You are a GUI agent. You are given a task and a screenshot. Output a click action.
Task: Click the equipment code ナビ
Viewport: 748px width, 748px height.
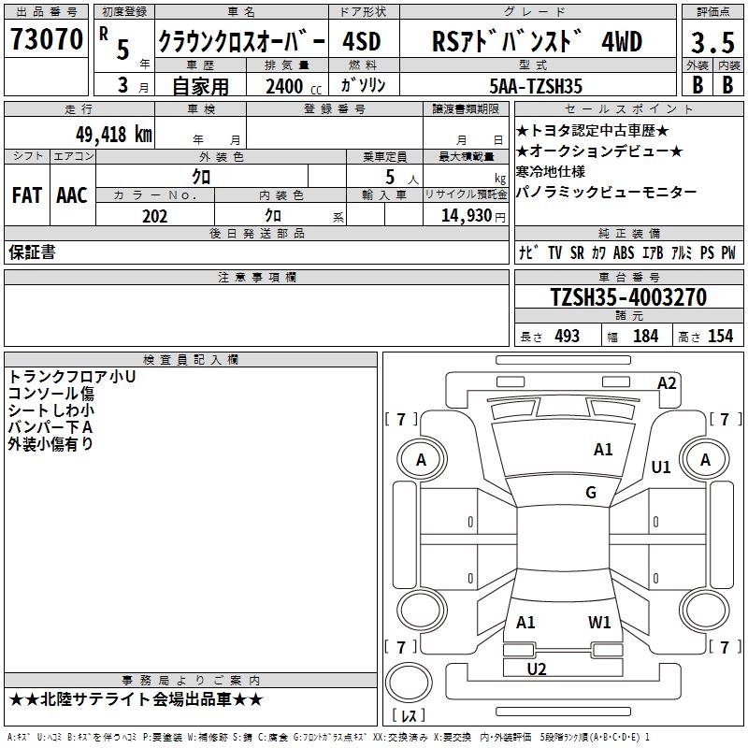point(529,252)
